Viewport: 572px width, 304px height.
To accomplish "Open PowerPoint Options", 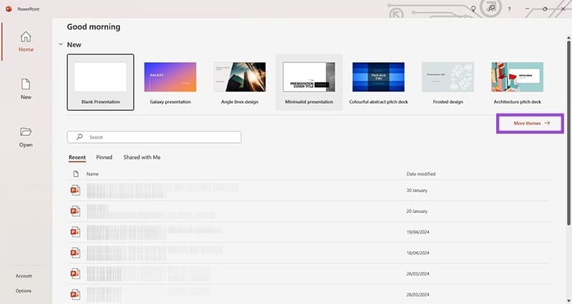I will [x=24, y=291].
